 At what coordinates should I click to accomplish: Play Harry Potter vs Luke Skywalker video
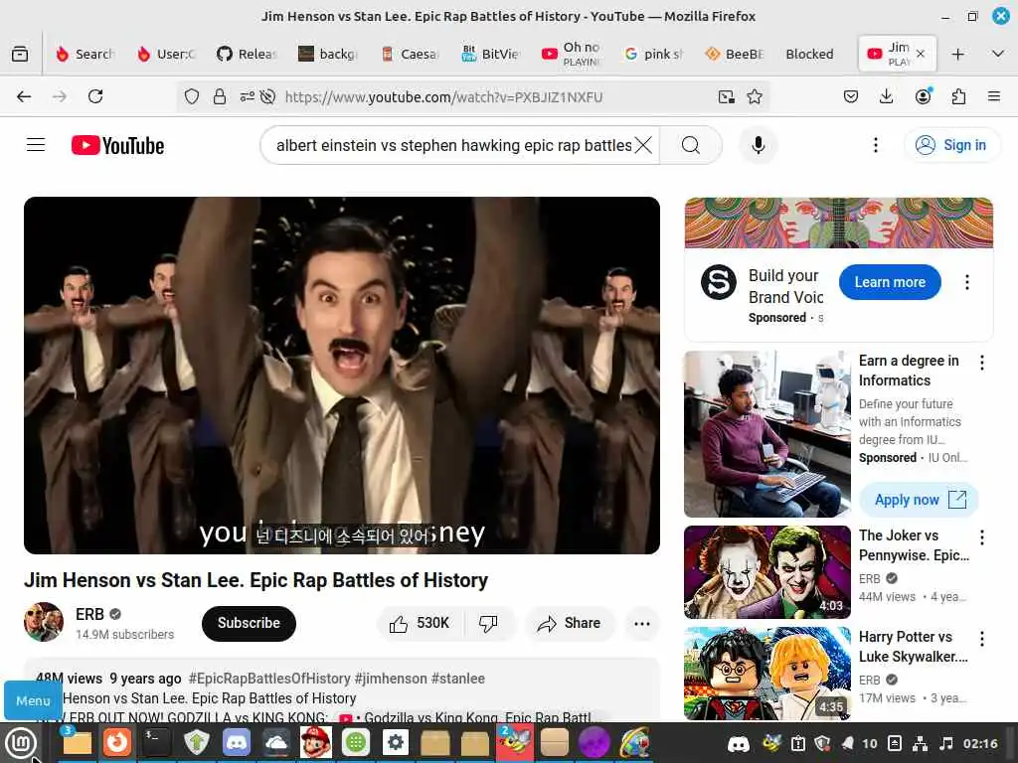(766, 674)
